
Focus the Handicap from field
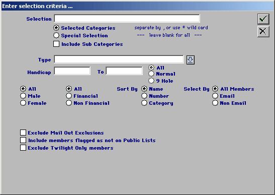pyautogui.click(x=72, y=71)
